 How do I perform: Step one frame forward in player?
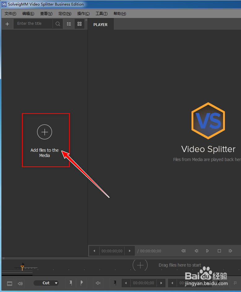coord(230,251)
